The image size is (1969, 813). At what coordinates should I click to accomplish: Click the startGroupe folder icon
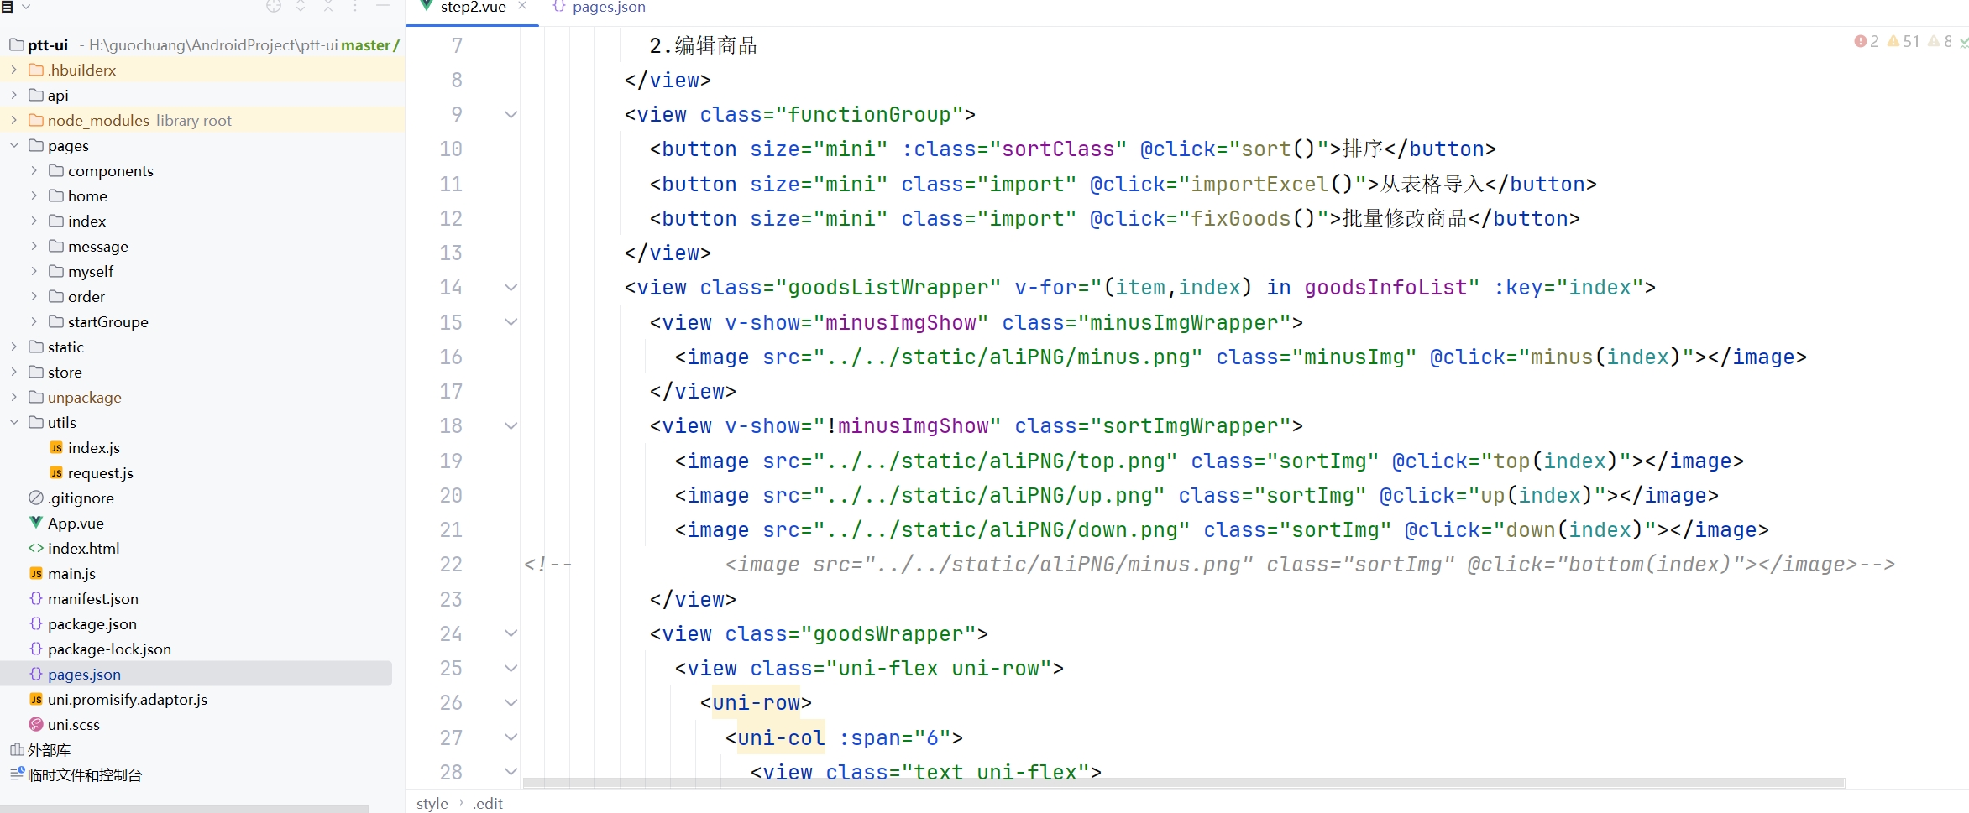pos(56,321)
